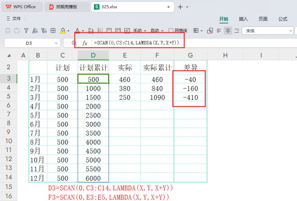Screen dimensions: 297x201
Task: Expand the font color dropdown arrow
Action: click(83, 31)
